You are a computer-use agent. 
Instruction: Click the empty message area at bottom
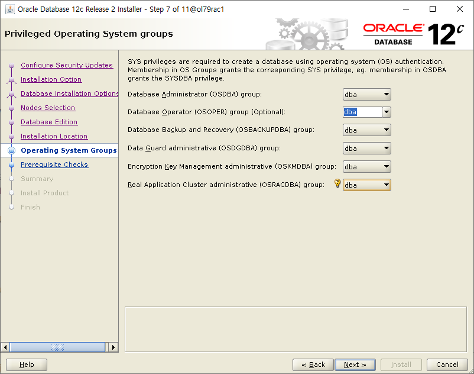pos(296,330)
